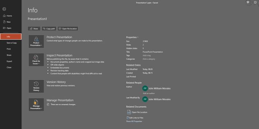Click the Presentation1 file name heading
This screenshot has height=129, width=259.
point(37,19)
